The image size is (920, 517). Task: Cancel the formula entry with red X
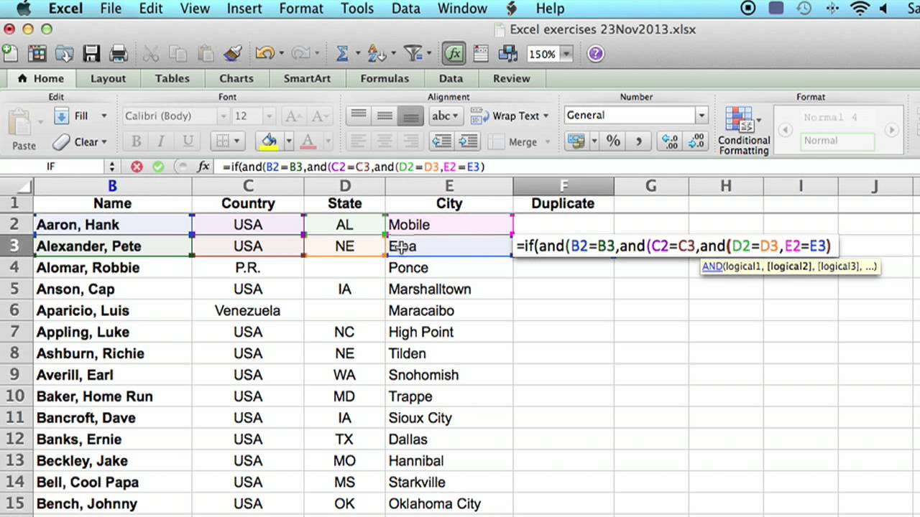coord(137,167)
